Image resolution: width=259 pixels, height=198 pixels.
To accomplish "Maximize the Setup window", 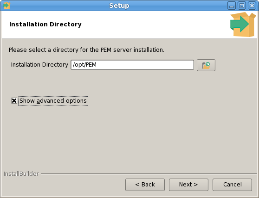I will tap(242, 6).
